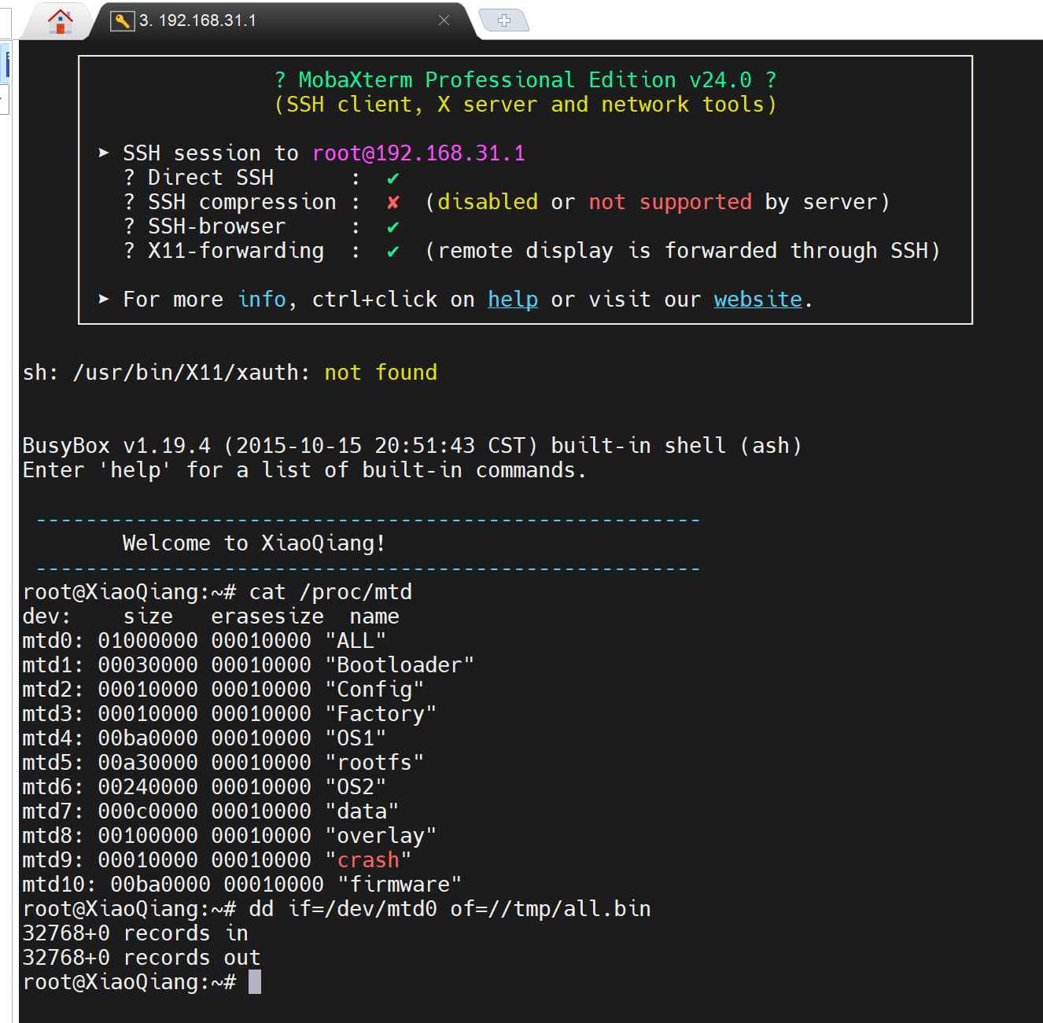
Task: Click the key icon on the session tab
Action: point(122,21)
